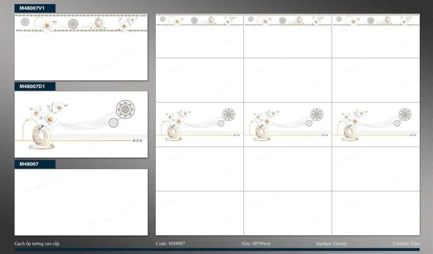This screenshot has height=254, width=433.
Task: Click the small circle at left of the V1 border
Action: click(x=25, y=22)
